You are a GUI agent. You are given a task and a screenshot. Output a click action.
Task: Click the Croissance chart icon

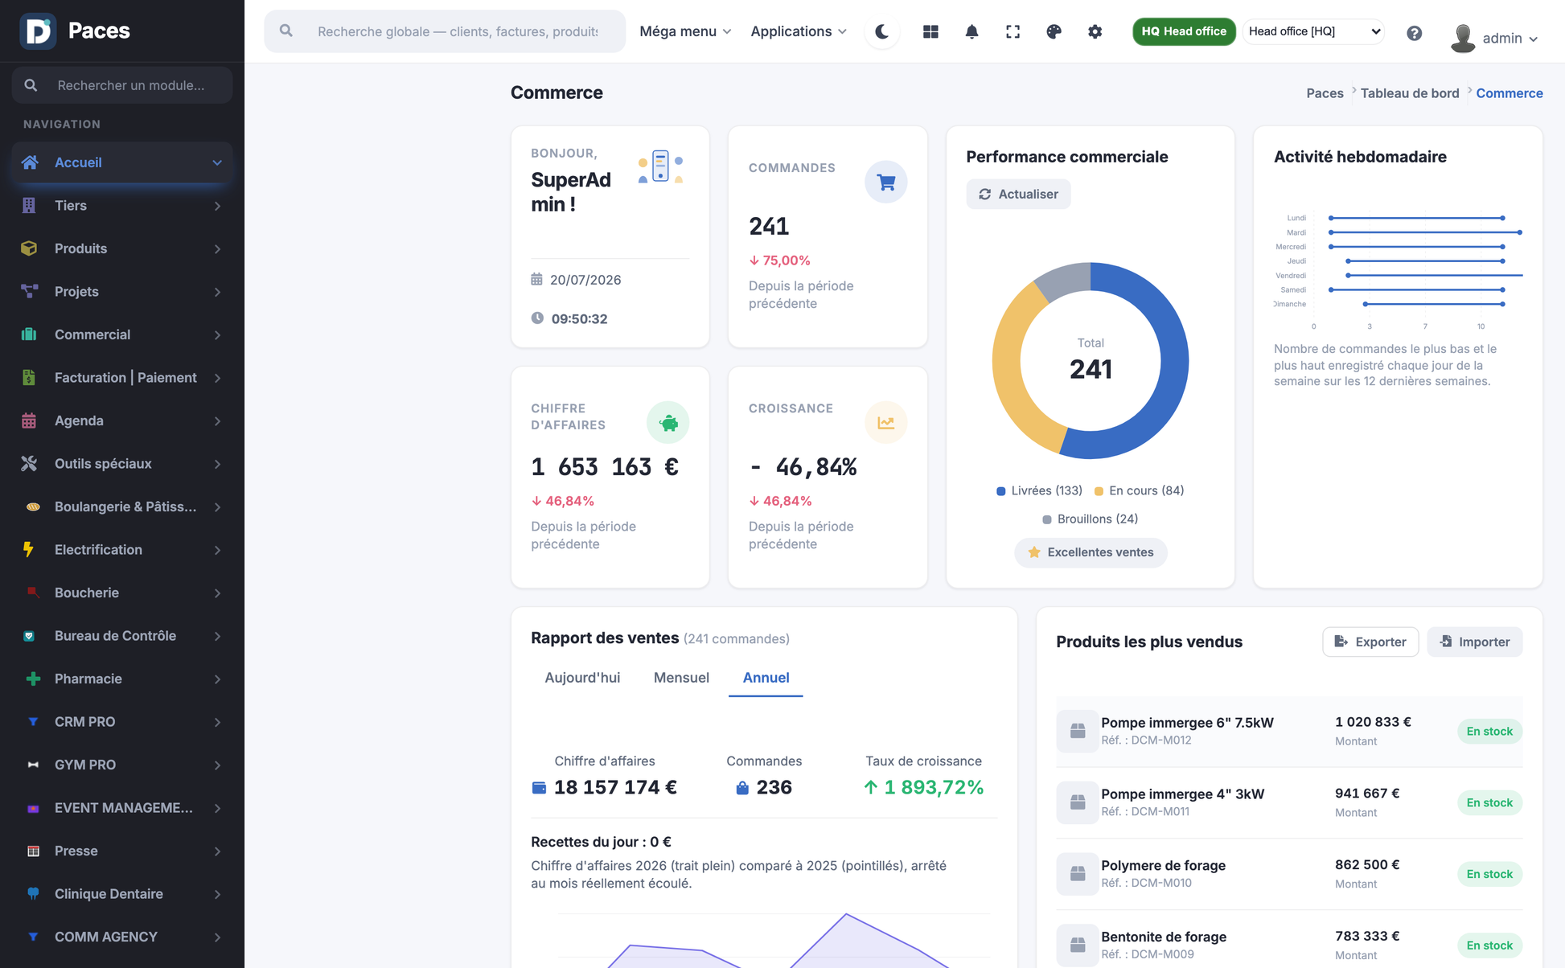[x=886, y=422]
